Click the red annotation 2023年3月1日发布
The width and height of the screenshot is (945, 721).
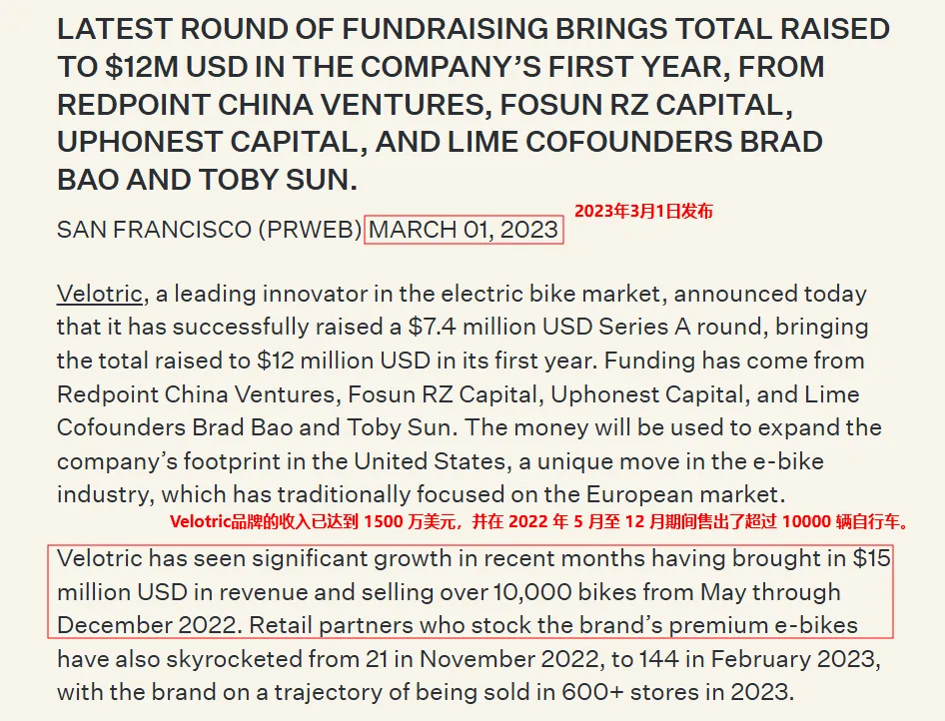643,211
